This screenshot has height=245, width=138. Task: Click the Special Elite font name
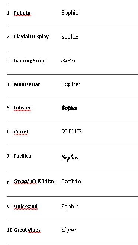click(x=34, y=182)
